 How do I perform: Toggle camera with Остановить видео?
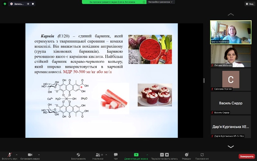coord(30,156)
